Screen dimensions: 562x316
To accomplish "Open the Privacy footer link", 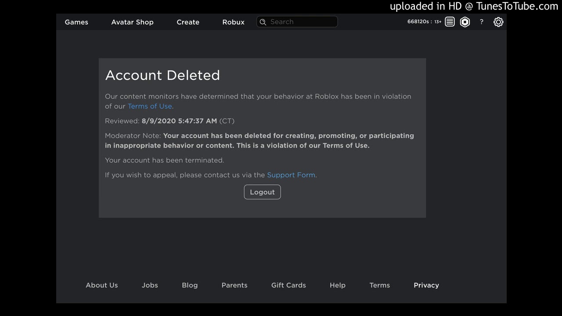I will pos(426,285).
